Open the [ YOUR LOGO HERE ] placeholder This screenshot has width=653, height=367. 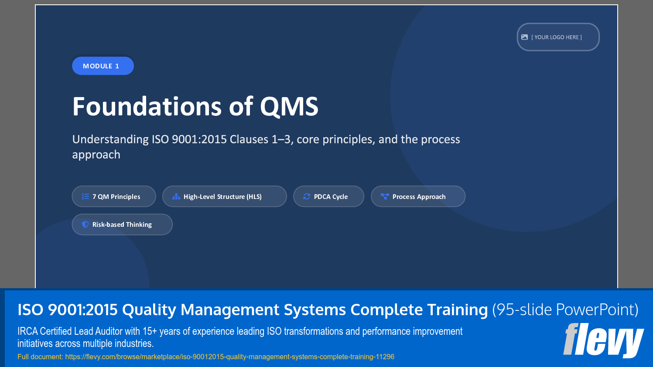pos(558,37)
